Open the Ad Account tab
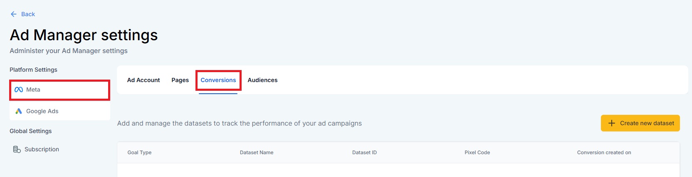This screenshot has height=177, width=692. [x=143, y=80]
